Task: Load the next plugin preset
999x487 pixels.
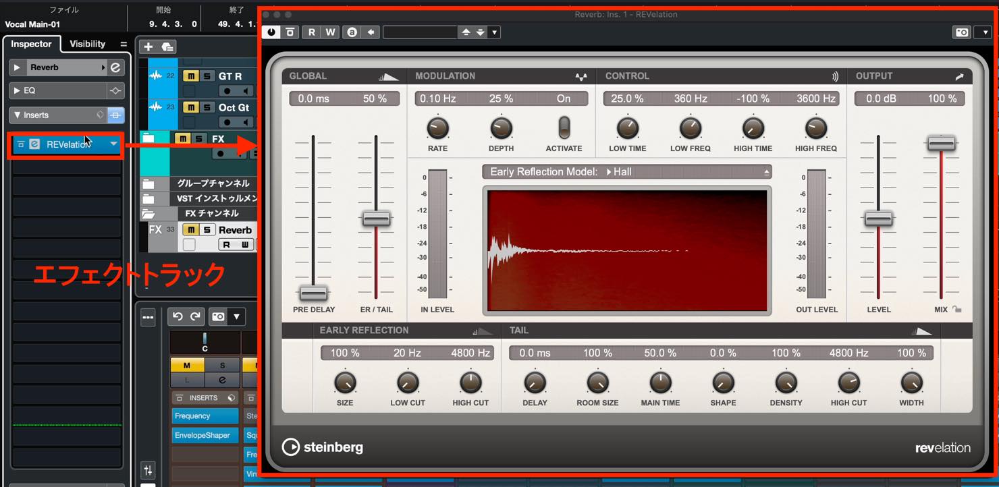Action: [x=480, y=32]
